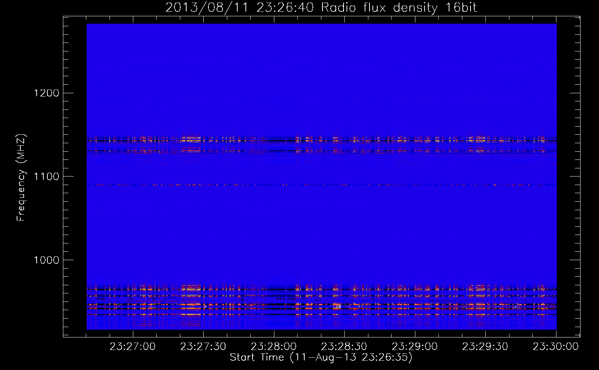Click the plot title '2013/08/11 23:26:40 Radio flux density 16bit'

tap(321, 8)
